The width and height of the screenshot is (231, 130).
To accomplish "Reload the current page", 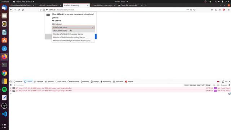I will [19, 10].
